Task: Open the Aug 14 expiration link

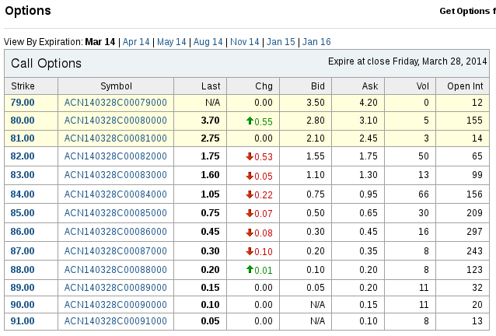Action: click(208, 42)
